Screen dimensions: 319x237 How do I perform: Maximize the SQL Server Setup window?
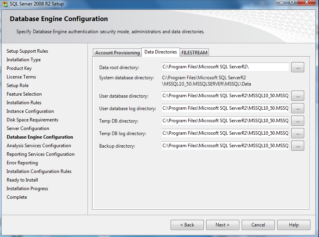pos(292,3)
